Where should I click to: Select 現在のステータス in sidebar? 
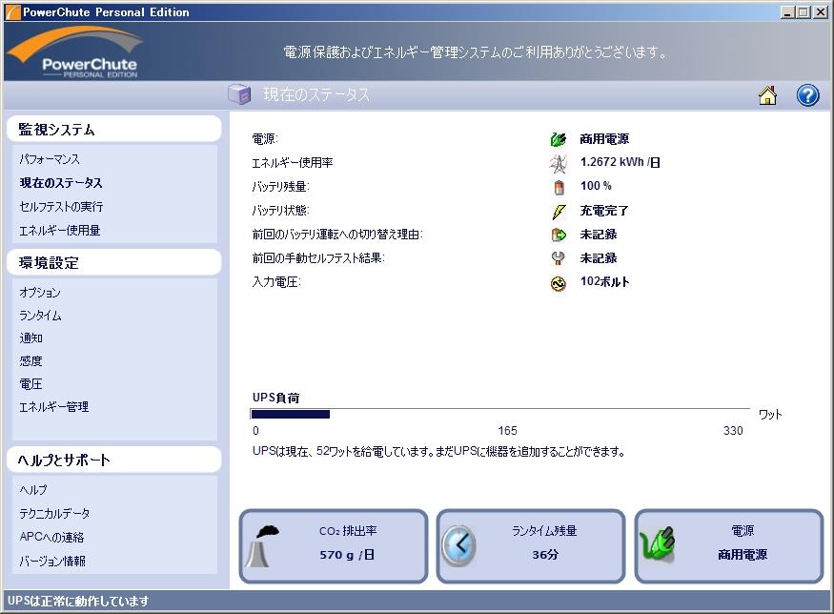point(61,183)
